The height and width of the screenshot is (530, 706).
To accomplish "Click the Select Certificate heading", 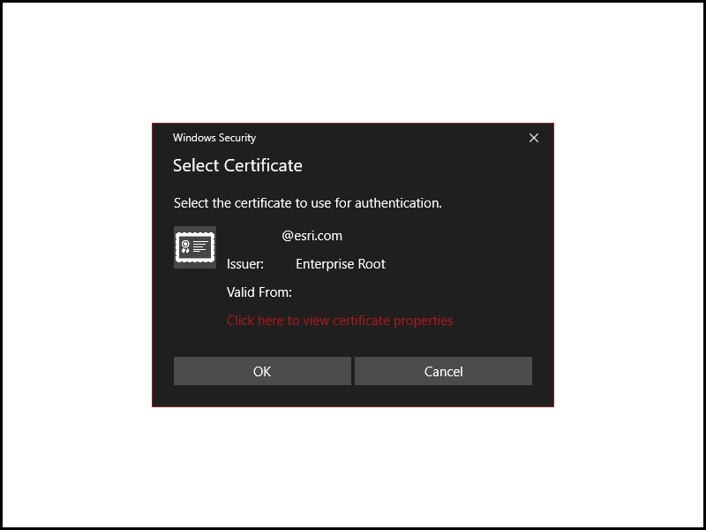I will point(237,165).
